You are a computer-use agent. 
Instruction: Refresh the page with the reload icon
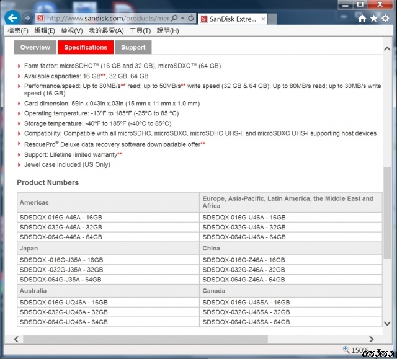[x=191, y=18]
